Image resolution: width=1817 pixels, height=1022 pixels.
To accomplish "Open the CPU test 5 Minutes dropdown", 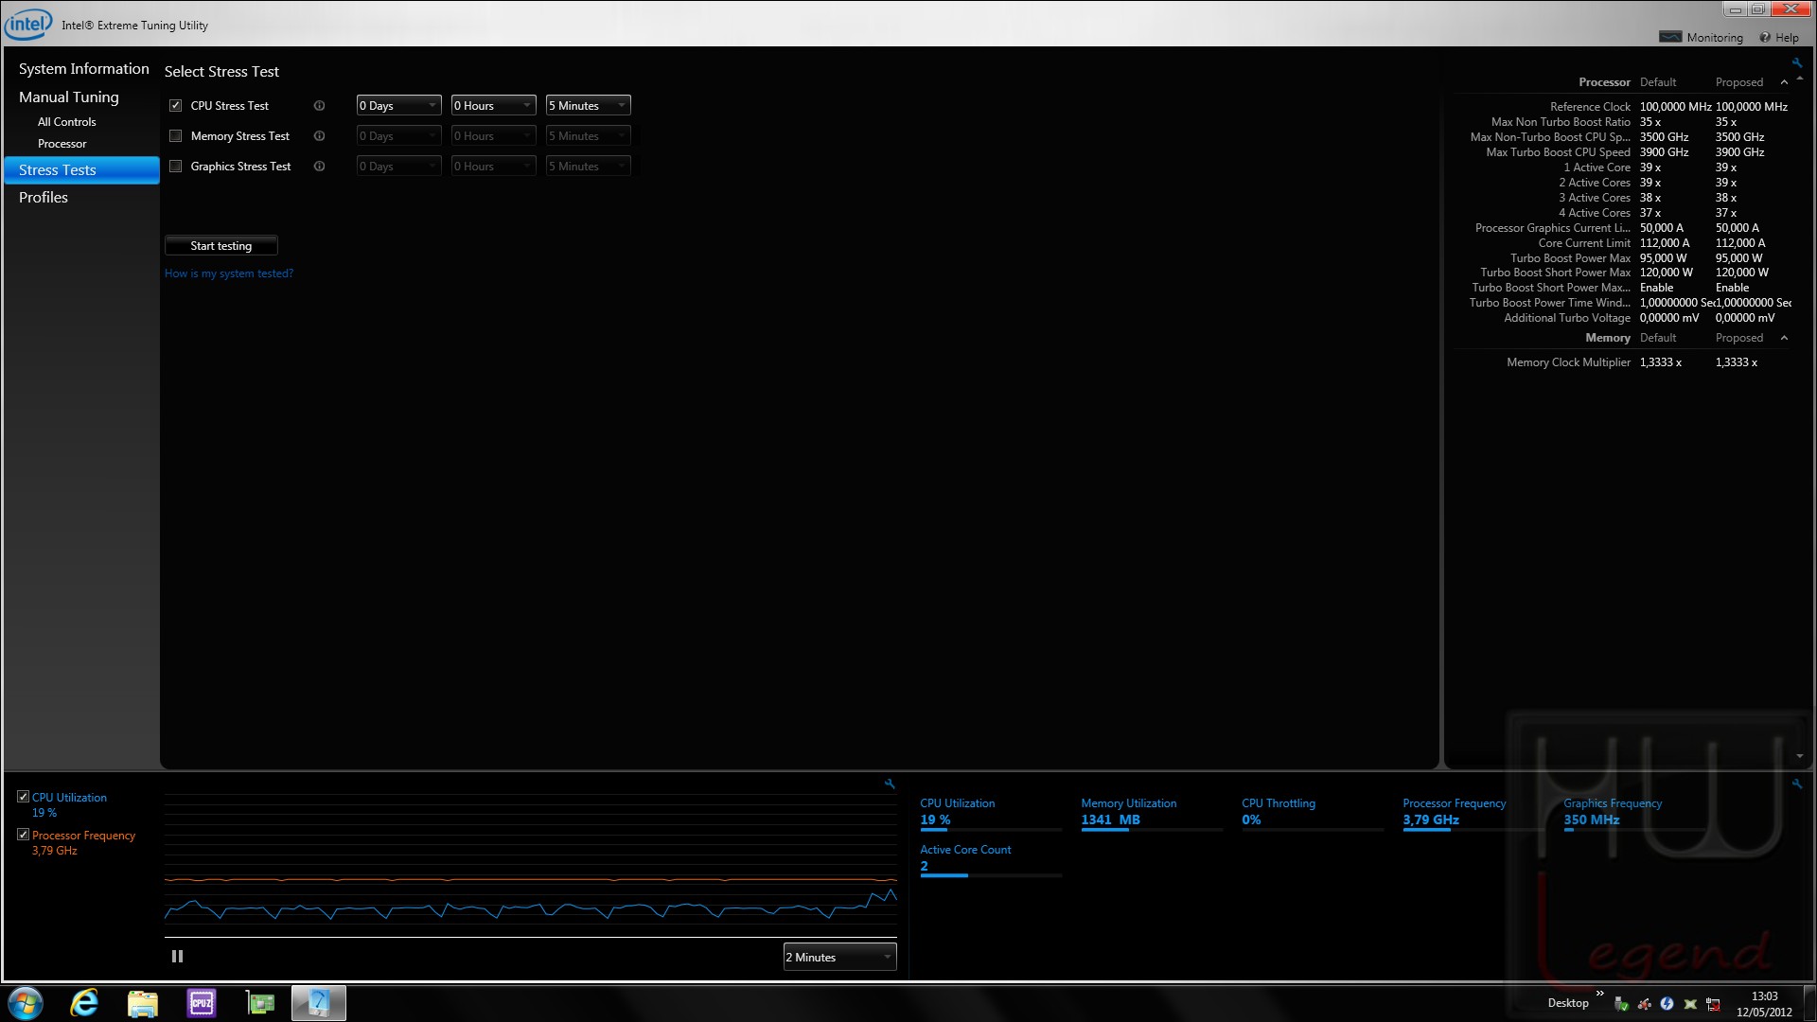I will pos(588,106).
